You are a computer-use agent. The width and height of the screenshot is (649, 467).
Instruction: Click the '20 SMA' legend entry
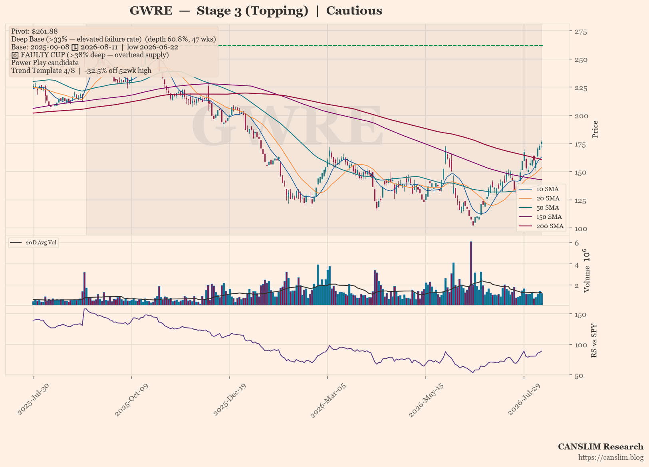coord(542,198)
